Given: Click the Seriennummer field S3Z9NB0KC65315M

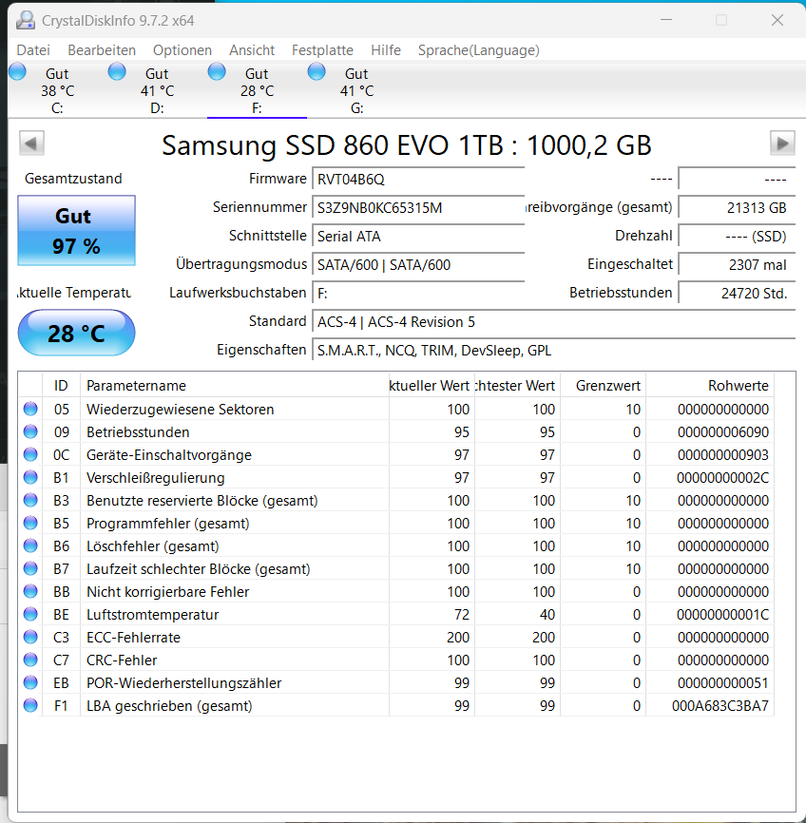Looking at the screenshot, I should 418,208.
